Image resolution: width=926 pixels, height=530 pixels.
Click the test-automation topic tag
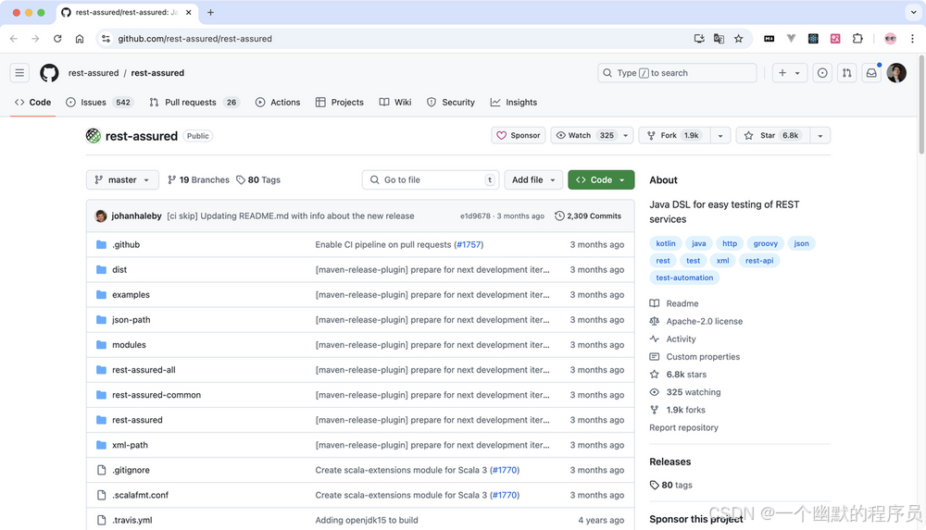point(684,277)
